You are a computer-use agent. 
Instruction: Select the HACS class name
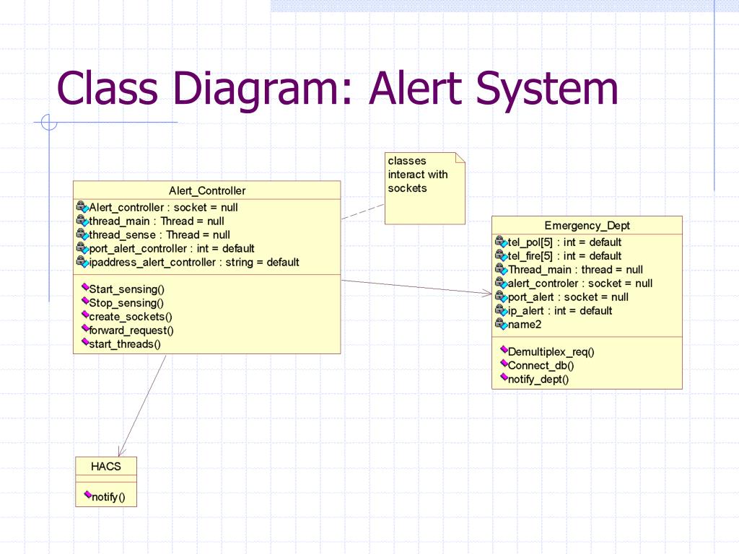pyautogui.click(x=106, y=467)
